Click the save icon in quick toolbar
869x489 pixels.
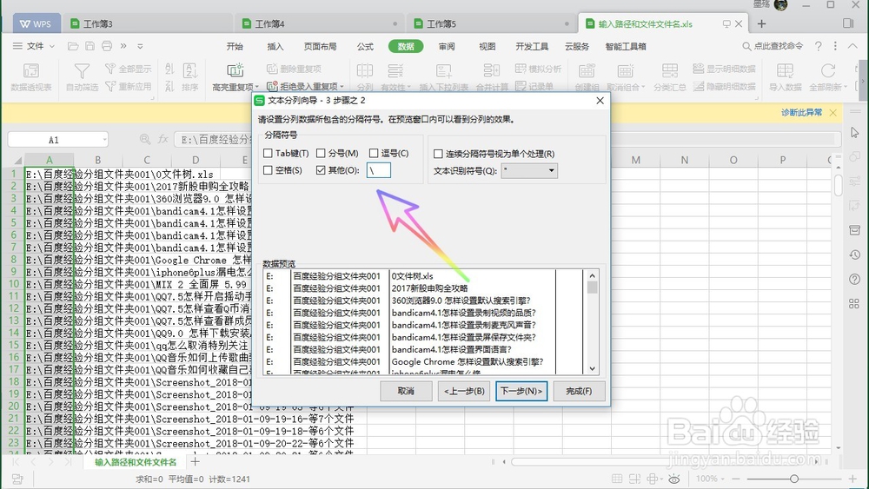tap(90, 46)
